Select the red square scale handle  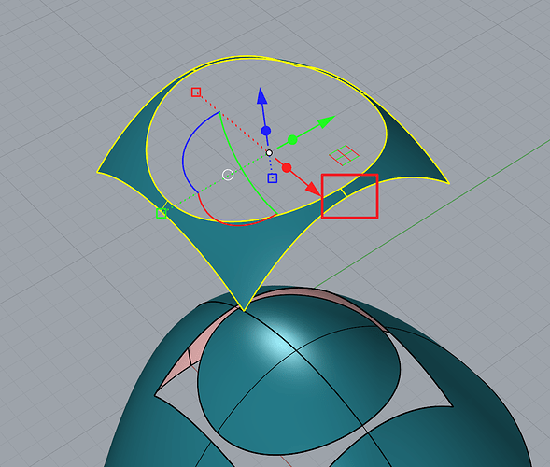196,92
